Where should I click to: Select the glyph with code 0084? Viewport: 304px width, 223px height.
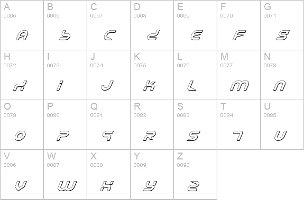pyautogui.click(x=238, y=136)
